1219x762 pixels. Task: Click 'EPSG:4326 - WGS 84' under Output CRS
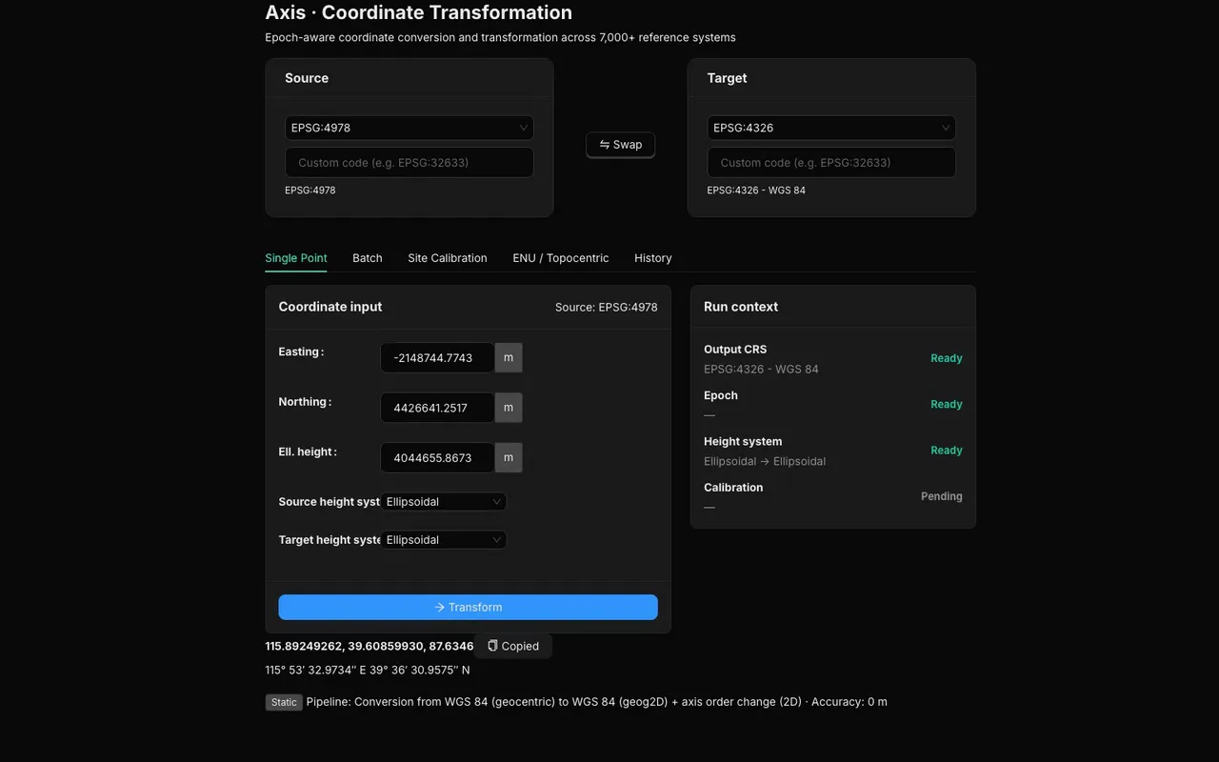click(761, 369)
